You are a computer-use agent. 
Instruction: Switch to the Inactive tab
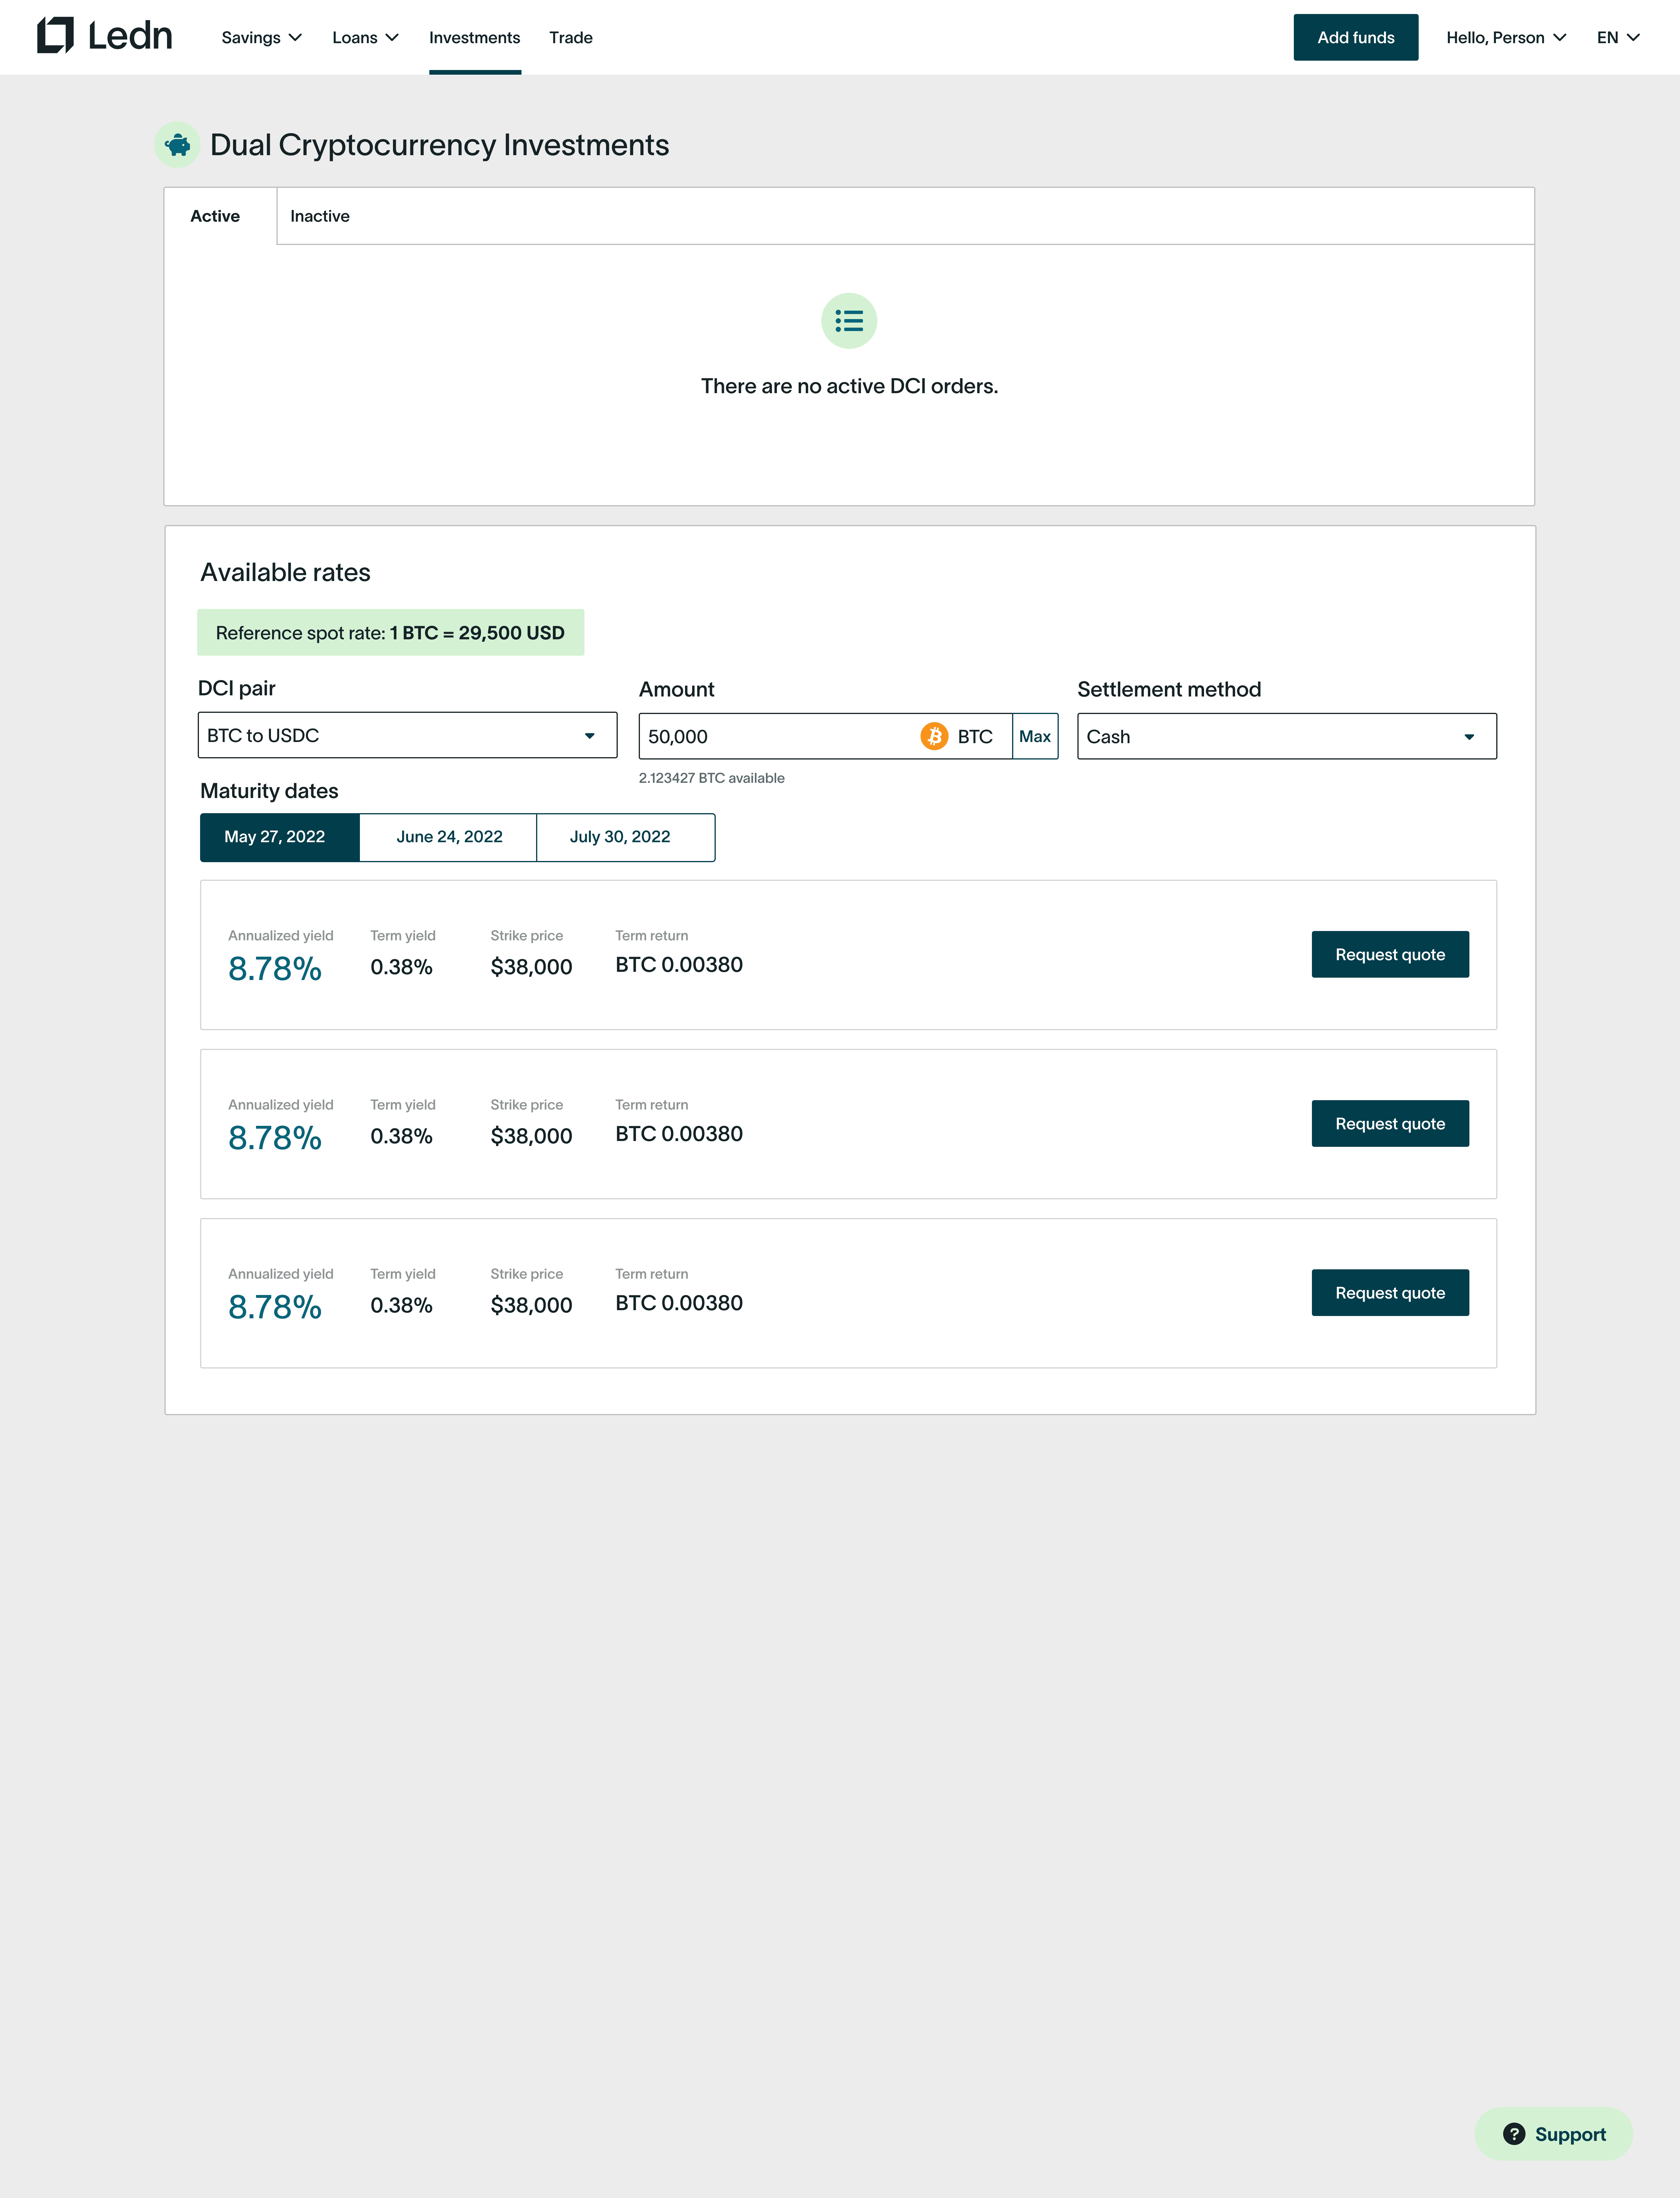[320, 216]
